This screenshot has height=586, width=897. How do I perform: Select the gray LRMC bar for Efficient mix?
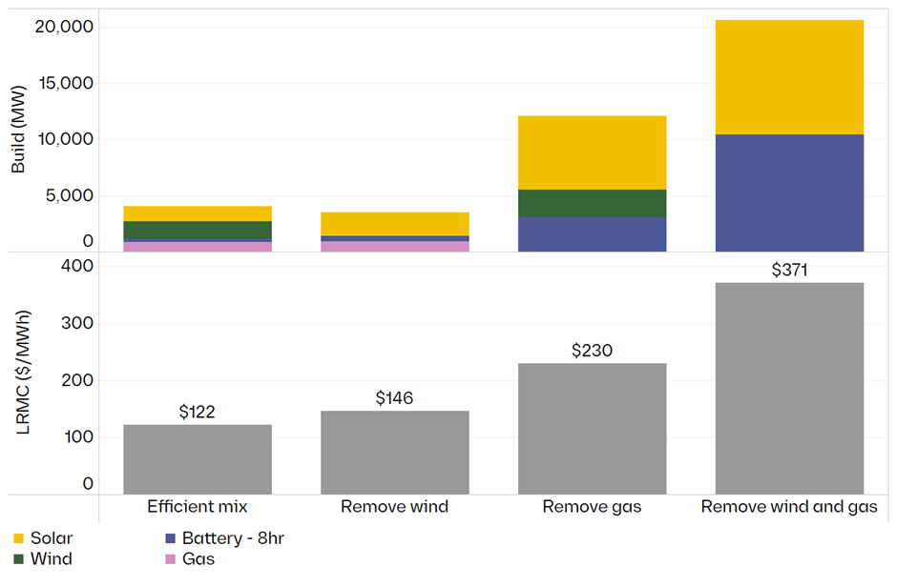pos(198,459)
